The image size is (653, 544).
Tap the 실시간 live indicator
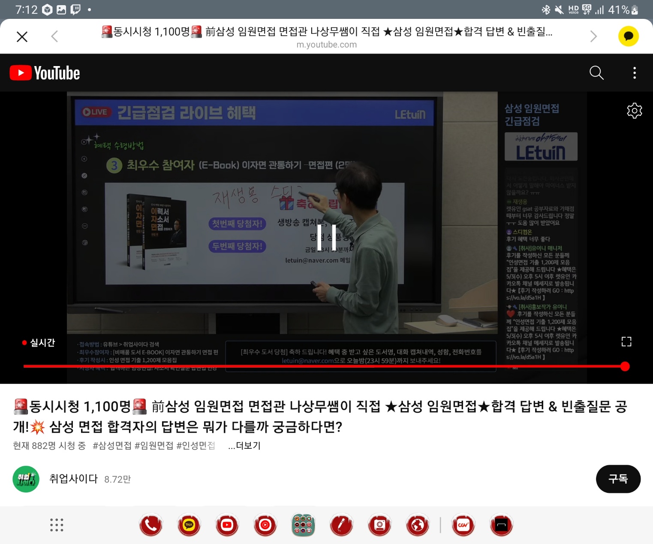pyautogui.click(x=39, y=342)
